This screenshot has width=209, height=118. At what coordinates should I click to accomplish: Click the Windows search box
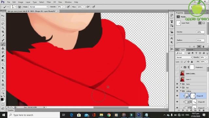coord(34,115)
